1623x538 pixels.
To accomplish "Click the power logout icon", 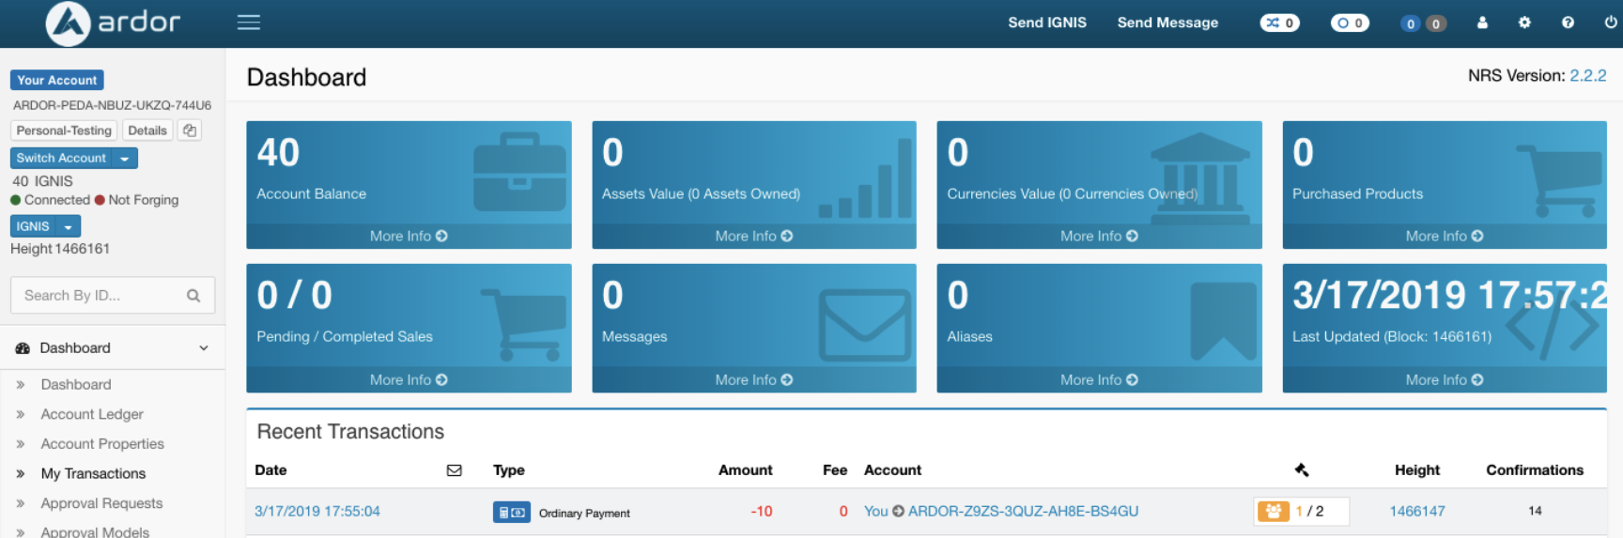I will [1611, 23].
